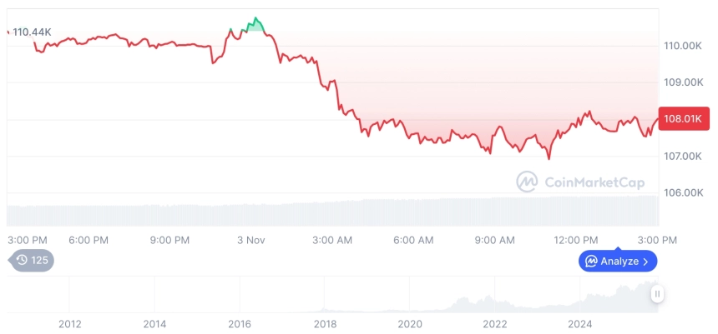Select year 2012 on the overview timeline
The height and width of the screenshot is (334, 718).
(x=70, y=323)
